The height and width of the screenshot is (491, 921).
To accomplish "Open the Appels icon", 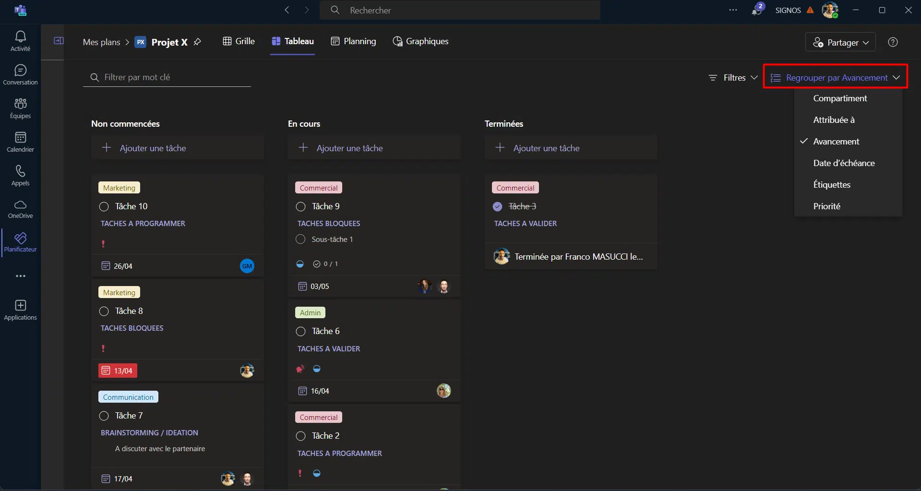I will tap(20, 175).
